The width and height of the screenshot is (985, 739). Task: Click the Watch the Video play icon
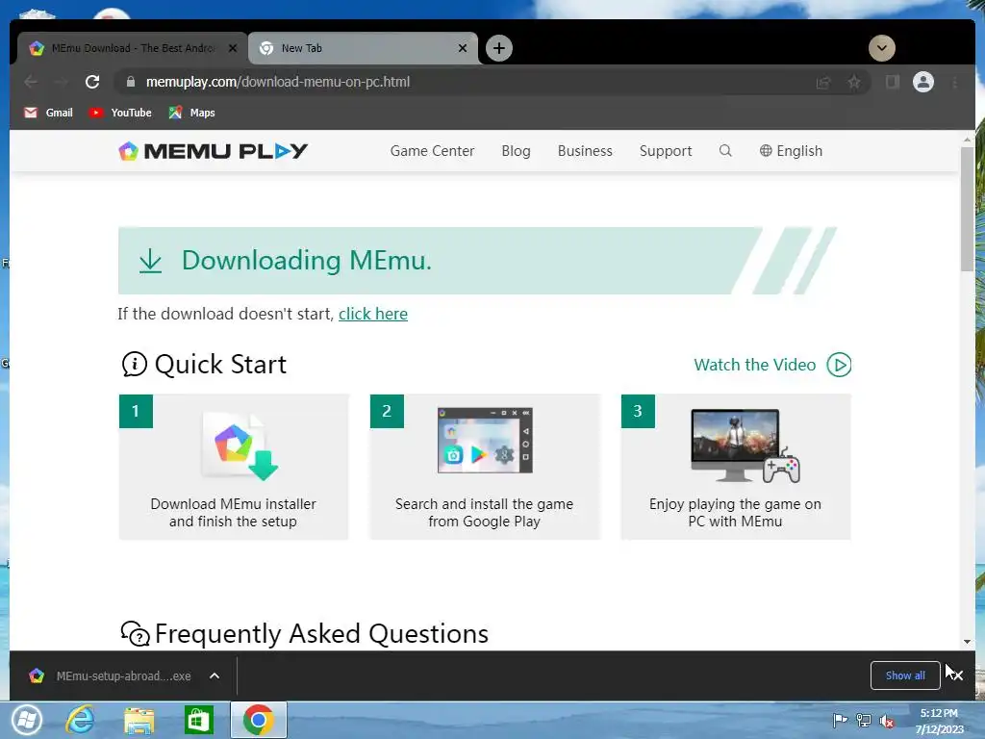point(839,365)
